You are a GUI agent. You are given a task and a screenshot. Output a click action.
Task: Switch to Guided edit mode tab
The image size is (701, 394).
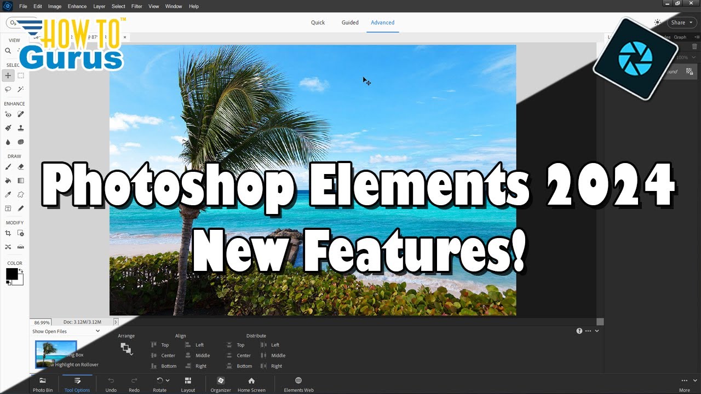(x=350, y=22)
